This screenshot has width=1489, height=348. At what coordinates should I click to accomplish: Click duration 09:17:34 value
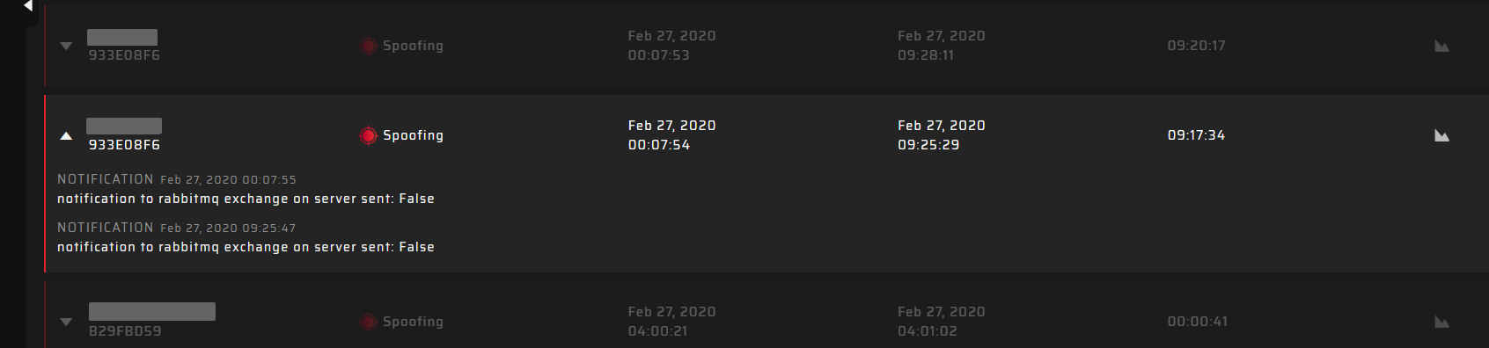point(1196,135)
